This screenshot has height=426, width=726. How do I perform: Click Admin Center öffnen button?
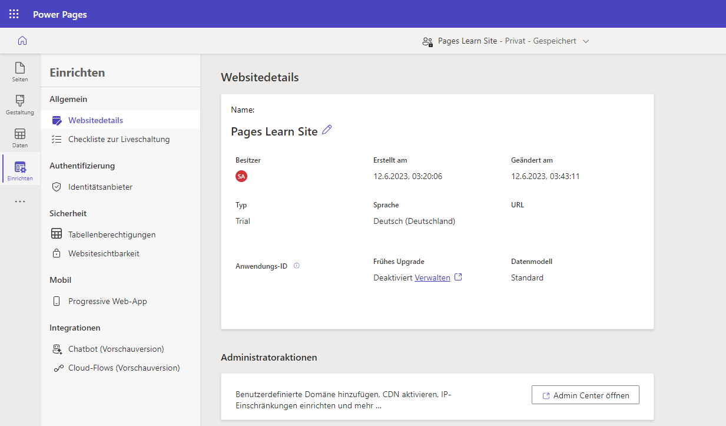click(585, 395)
